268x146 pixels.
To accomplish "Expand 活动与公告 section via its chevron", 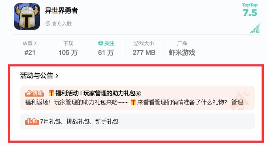I will tap(57, 76).
